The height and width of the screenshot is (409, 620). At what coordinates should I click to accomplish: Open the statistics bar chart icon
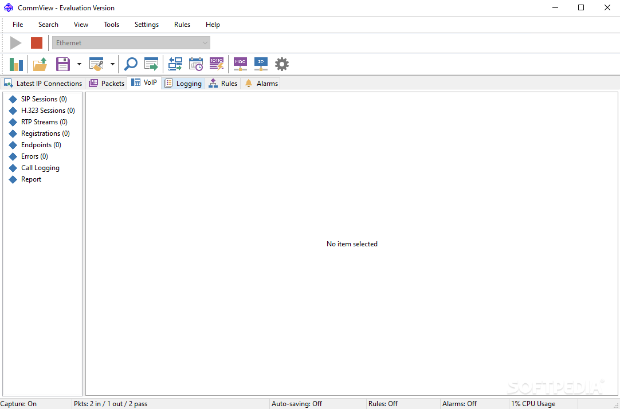pyautogui.click(x=16, y=64)
